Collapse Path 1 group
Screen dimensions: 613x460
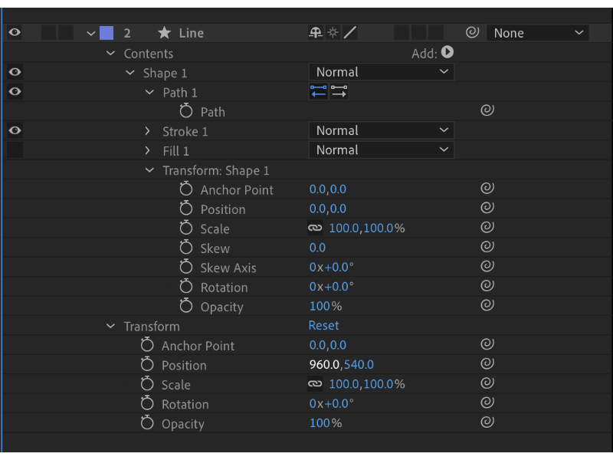click(x=149, y=92)
